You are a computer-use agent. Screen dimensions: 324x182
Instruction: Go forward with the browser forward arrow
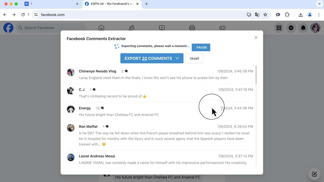14,15
